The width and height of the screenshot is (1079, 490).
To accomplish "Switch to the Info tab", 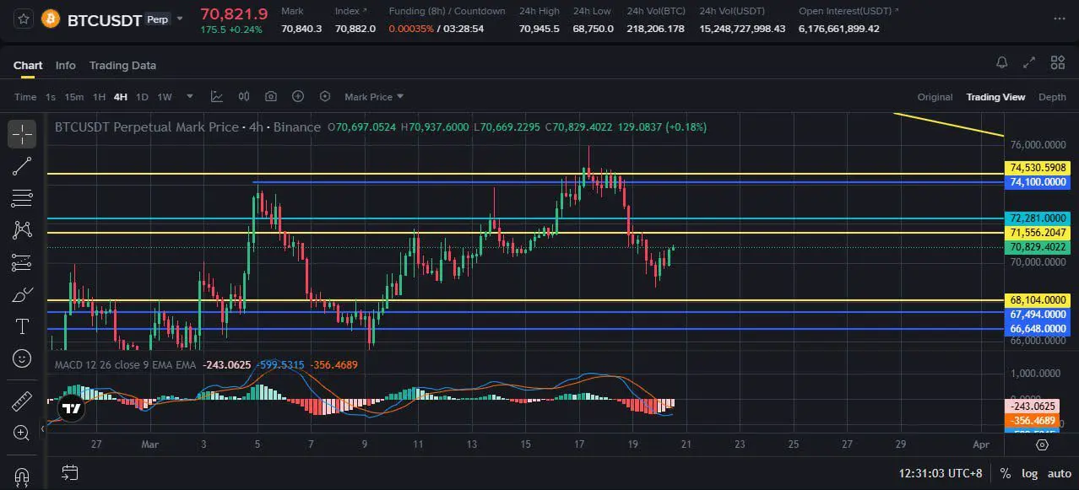I will [65, 65].
